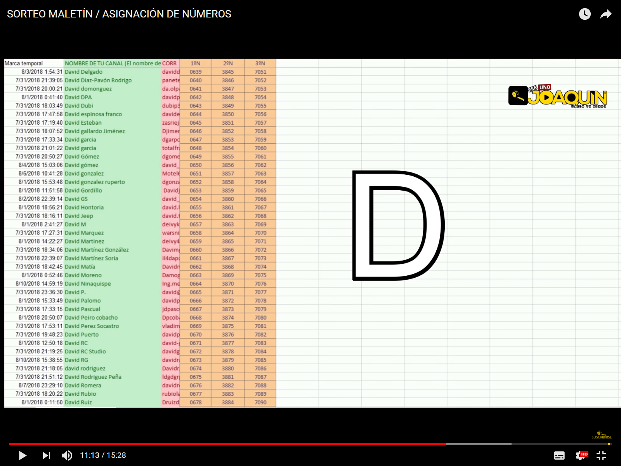Click the 11:13 / 15:28 time display
The height and width of the screenshot is (466, 621).
[x=103, y=455]
